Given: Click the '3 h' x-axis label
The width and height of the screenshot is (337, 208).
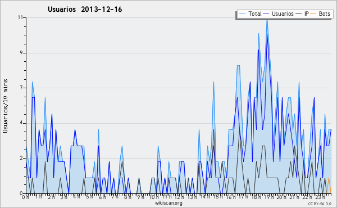Looking at the screenshot, I should point(64,197).
